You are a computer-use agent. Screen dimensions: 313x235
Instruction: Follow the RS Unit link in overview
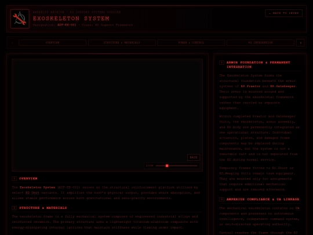tap(32, 193)
